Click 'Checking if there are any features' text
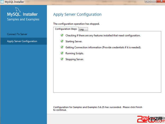The height and width of the screenshot is (124, 165). pyautogui.click(x=103, y=36)
